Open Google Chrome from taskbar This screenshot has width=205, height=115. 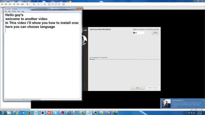16,113
